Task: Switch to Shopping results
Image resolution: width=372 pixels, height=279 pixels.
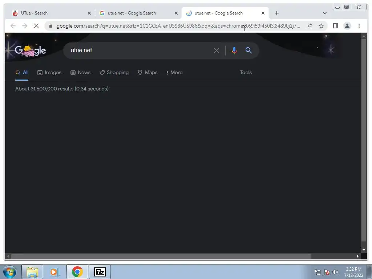Action: [x=114, y=73]
